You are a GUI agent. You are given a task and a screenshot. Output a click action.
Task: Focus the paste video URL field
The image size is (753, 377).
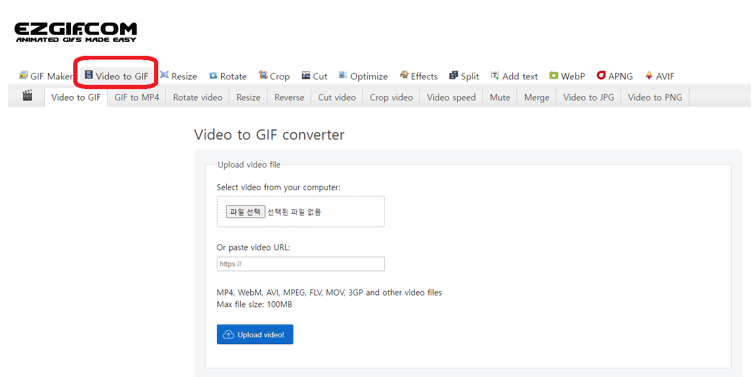tap(301, 264)
